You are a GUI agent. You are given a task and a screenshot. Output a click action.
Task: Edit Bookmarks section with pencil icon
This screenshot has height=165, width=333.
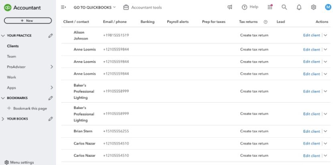coord(51,98)
